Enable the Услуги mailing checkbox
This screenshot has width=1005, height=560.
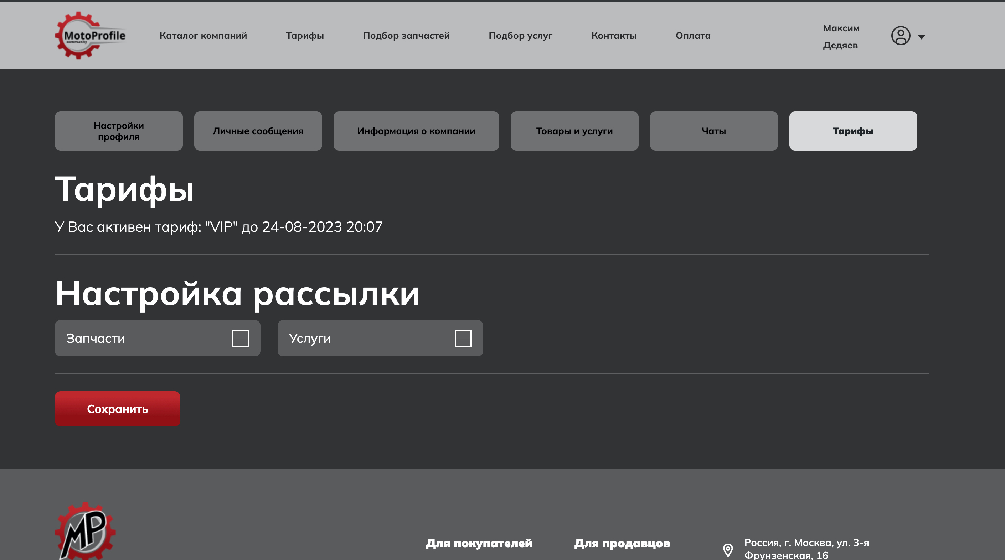pos(463,338)
